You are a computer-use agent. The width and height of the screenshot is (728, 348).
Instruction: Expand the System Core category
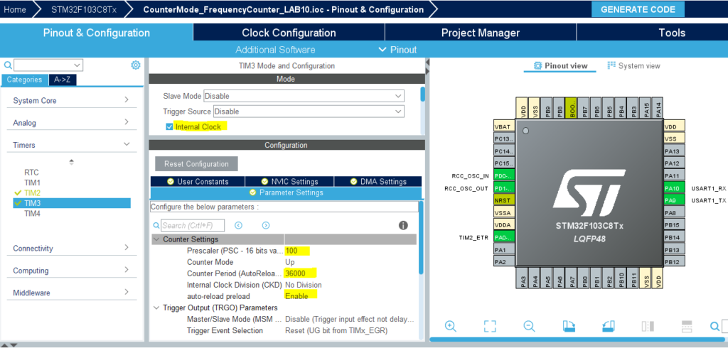coord(71,101)
